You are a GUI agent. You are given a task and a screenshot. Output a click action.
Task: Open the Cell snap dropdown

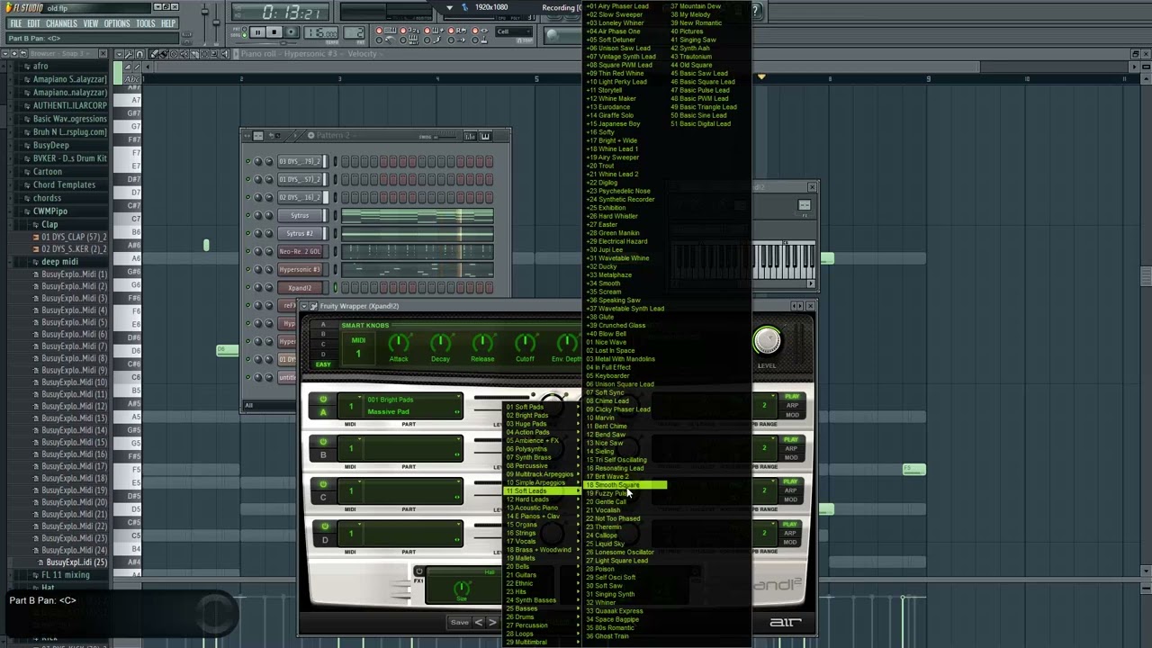(514, 31)
